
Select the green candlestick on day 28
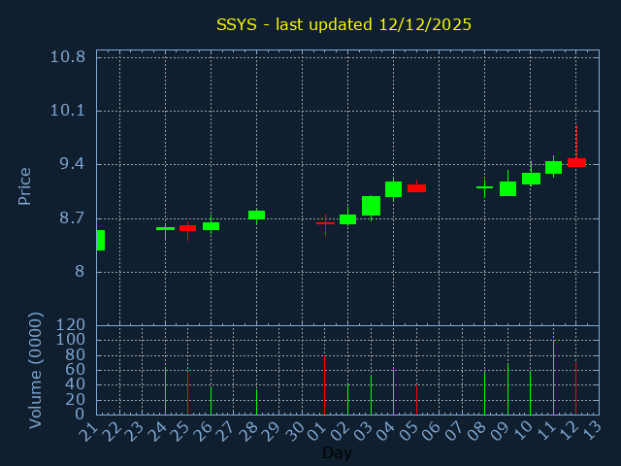tap(256, 215)
